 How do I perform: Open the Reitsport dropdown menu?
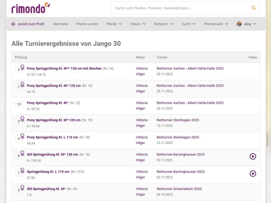[163, 24]
